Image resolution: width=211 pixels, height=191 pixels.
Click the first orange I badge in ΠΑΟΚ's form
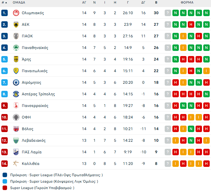183,36
